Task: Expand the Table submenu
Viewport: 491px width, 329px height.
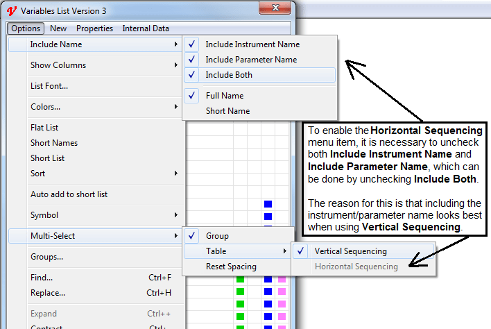Action: (238, 251)
